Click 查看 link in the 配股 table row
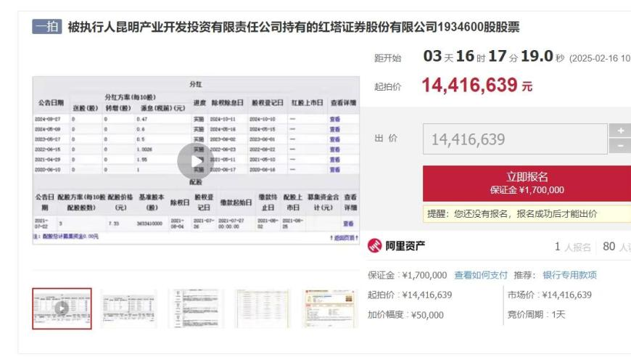 (x=348, y=223)
